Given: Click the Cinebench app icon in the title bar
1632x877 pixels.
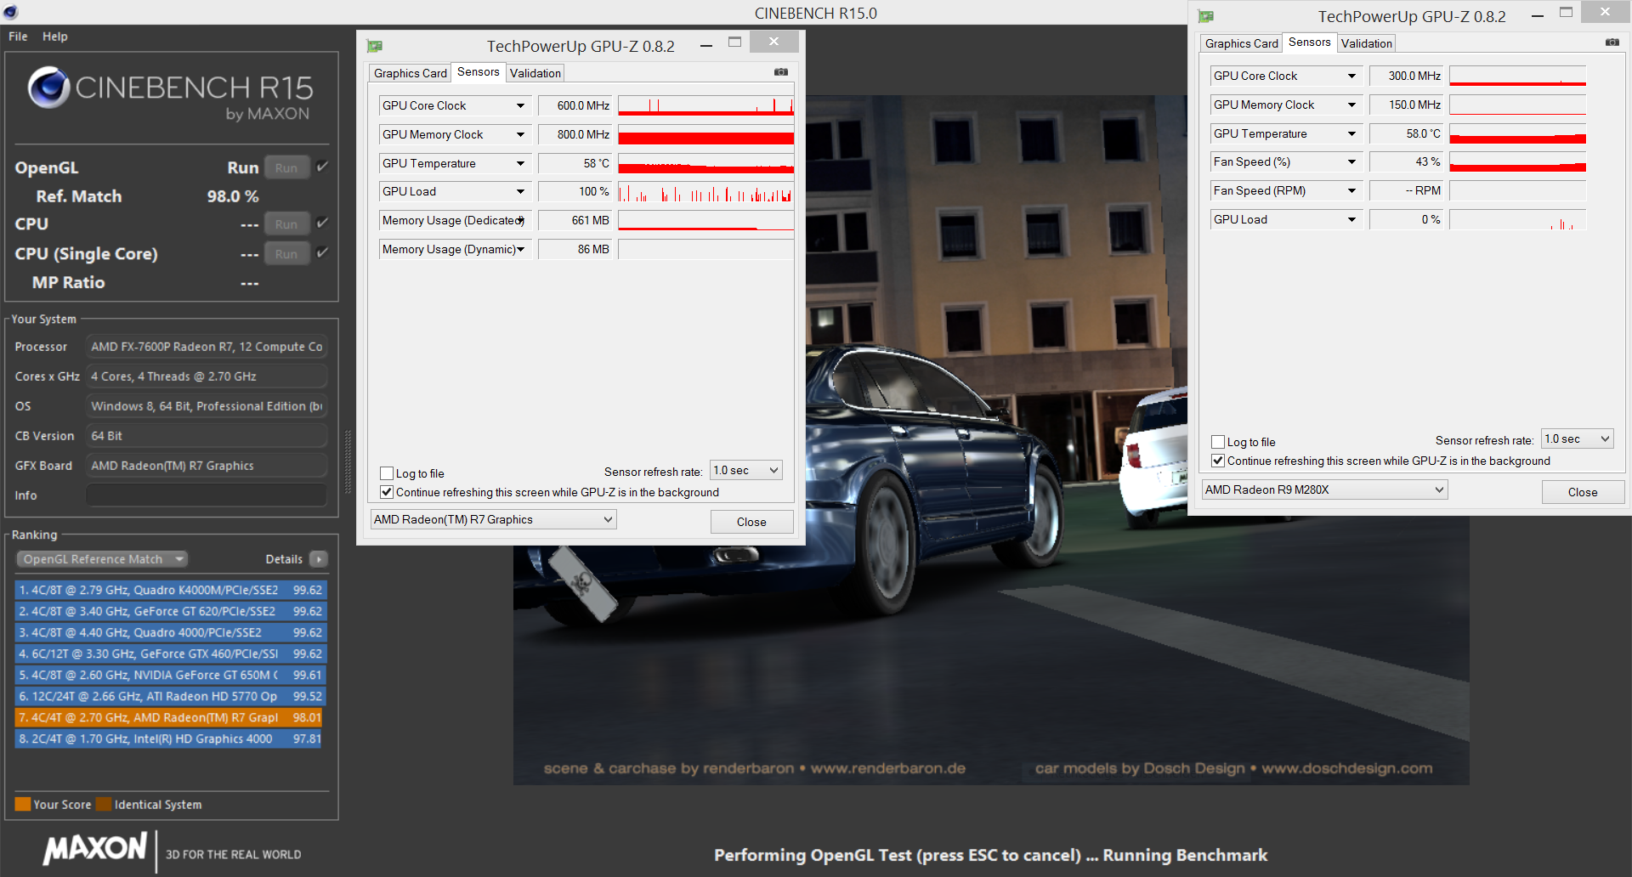Looking at the screenshot, I should pos(10,12).
